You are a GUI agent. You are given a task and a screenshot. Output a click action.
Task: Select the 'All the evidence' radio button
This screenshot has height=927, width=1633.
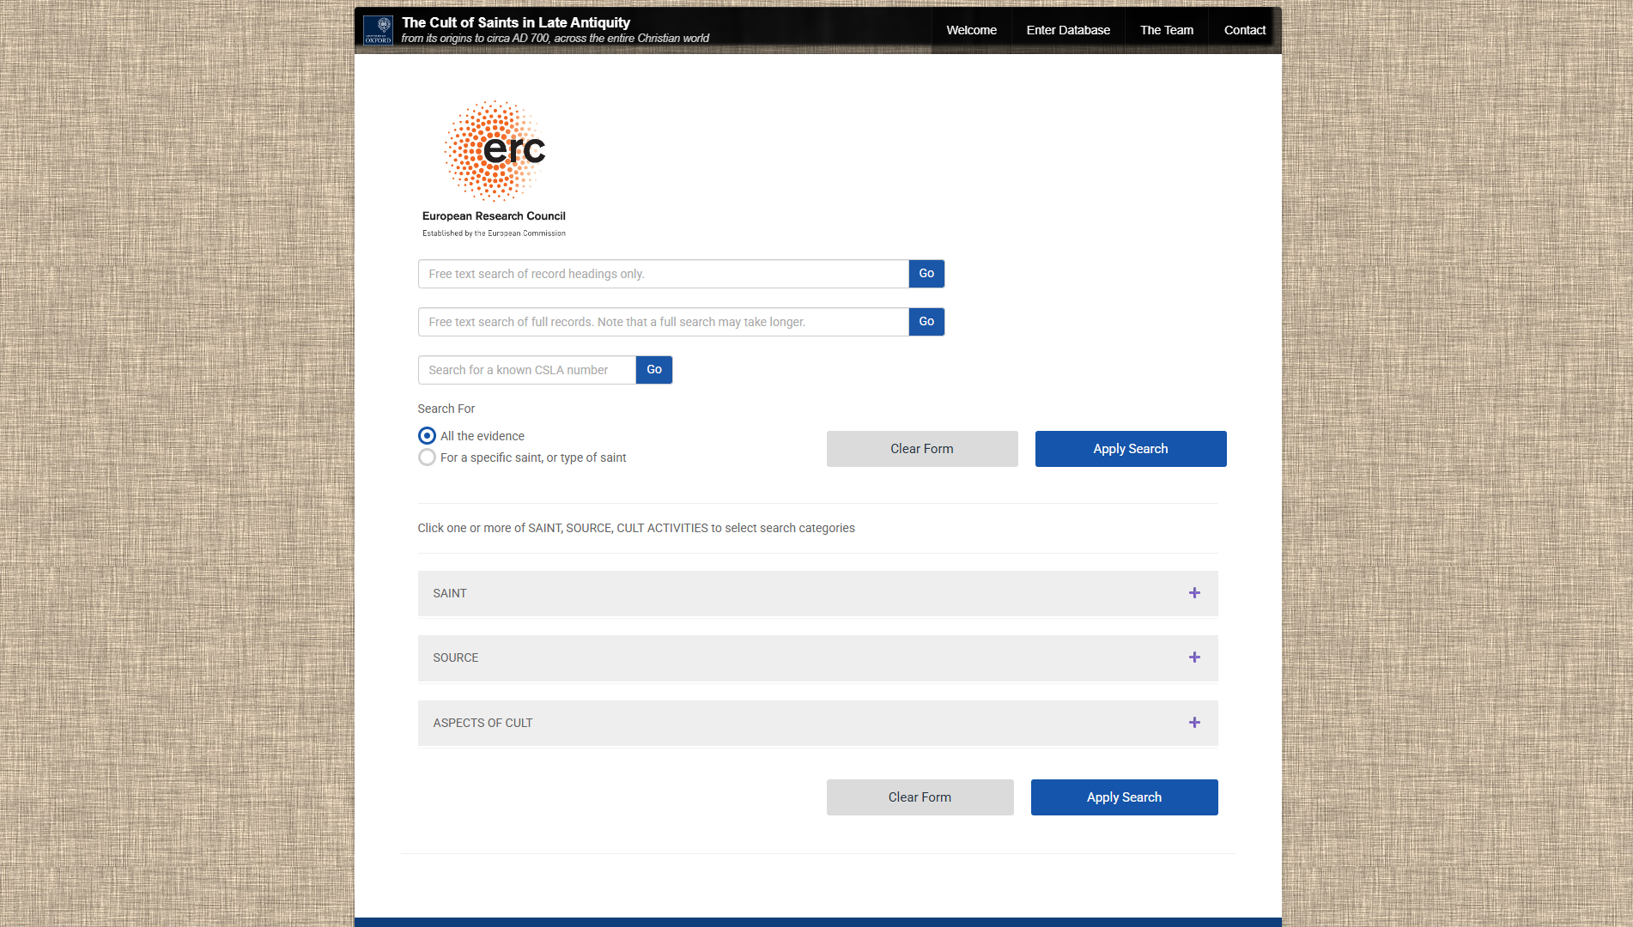tap(427, 436)
